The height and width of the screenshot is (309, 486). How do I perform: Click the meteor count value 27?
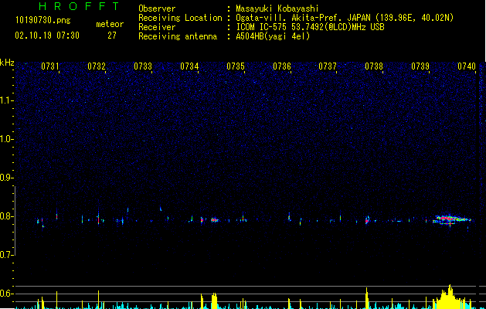click(112, 36)
